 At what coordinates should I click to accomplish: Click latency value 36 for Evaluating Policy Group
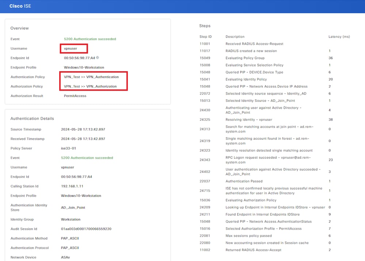point(331,58)
